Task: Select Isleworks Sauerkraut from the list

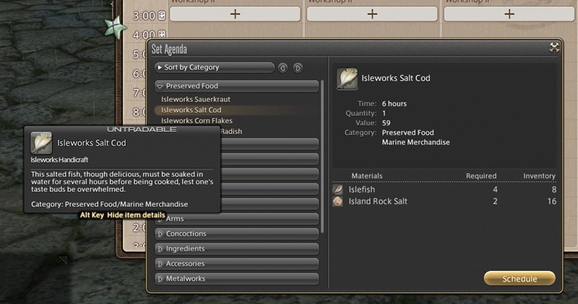Action: 195,99
